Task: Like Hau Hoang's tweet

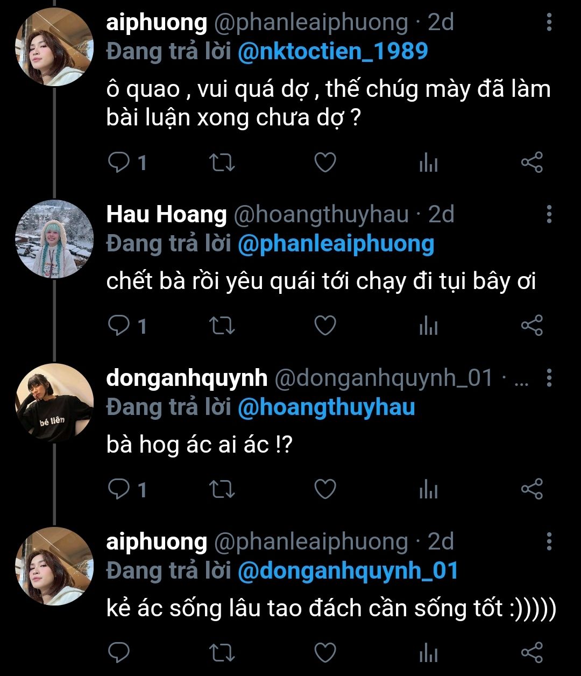Action: click(x=325, y=326)
